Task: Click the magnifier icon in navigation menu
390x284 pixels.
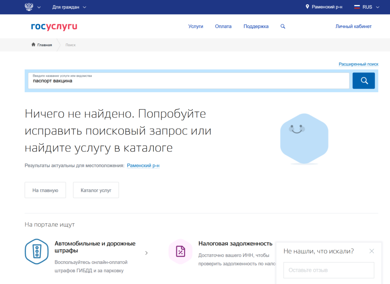Action: coord(283,27)
